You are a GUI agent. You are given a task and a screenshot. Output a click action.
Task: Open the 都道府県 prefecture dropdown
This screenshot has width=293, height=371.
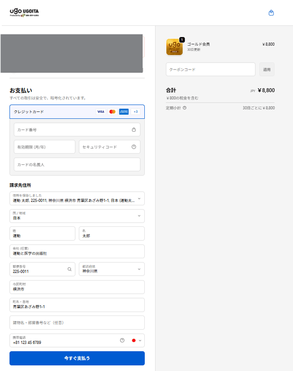click(x=139, y=269)
